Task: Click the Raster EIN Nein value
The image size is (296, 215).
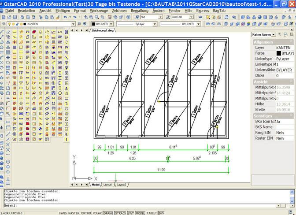Action: (285, 138)
